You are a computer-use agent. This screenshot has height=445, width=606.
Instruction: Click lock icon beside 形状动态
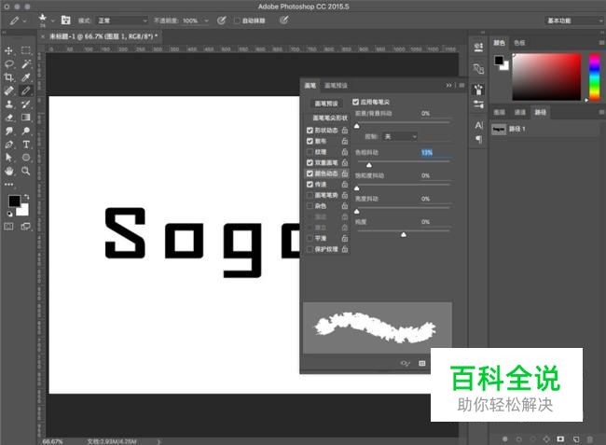pyautogui.click(x=345, y=131)
